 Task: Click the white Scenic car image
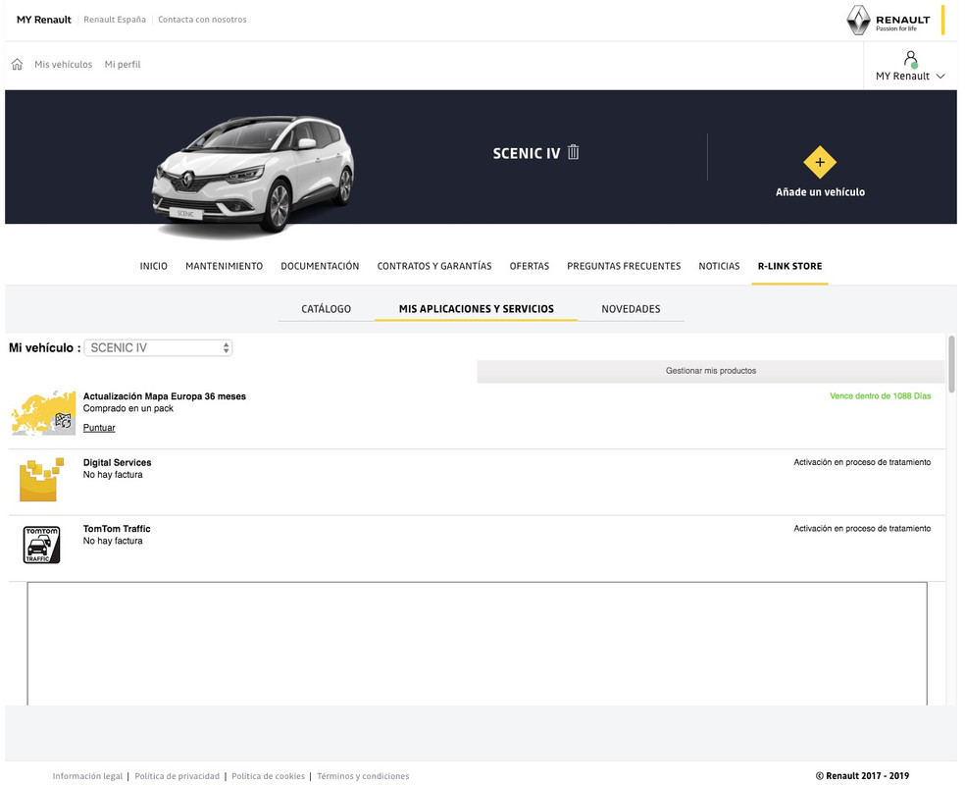253,175
